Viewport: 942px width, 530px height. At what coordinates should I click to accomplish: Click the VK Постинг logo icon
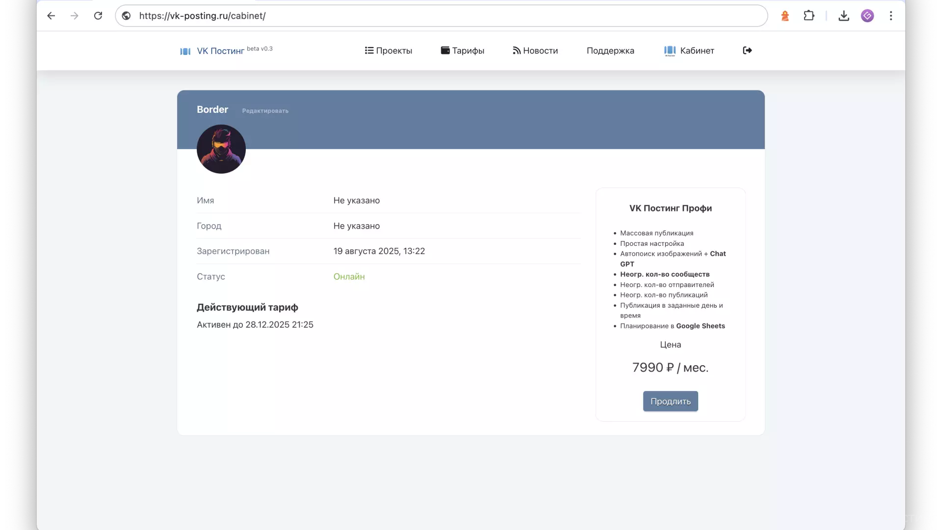point(185,51)
